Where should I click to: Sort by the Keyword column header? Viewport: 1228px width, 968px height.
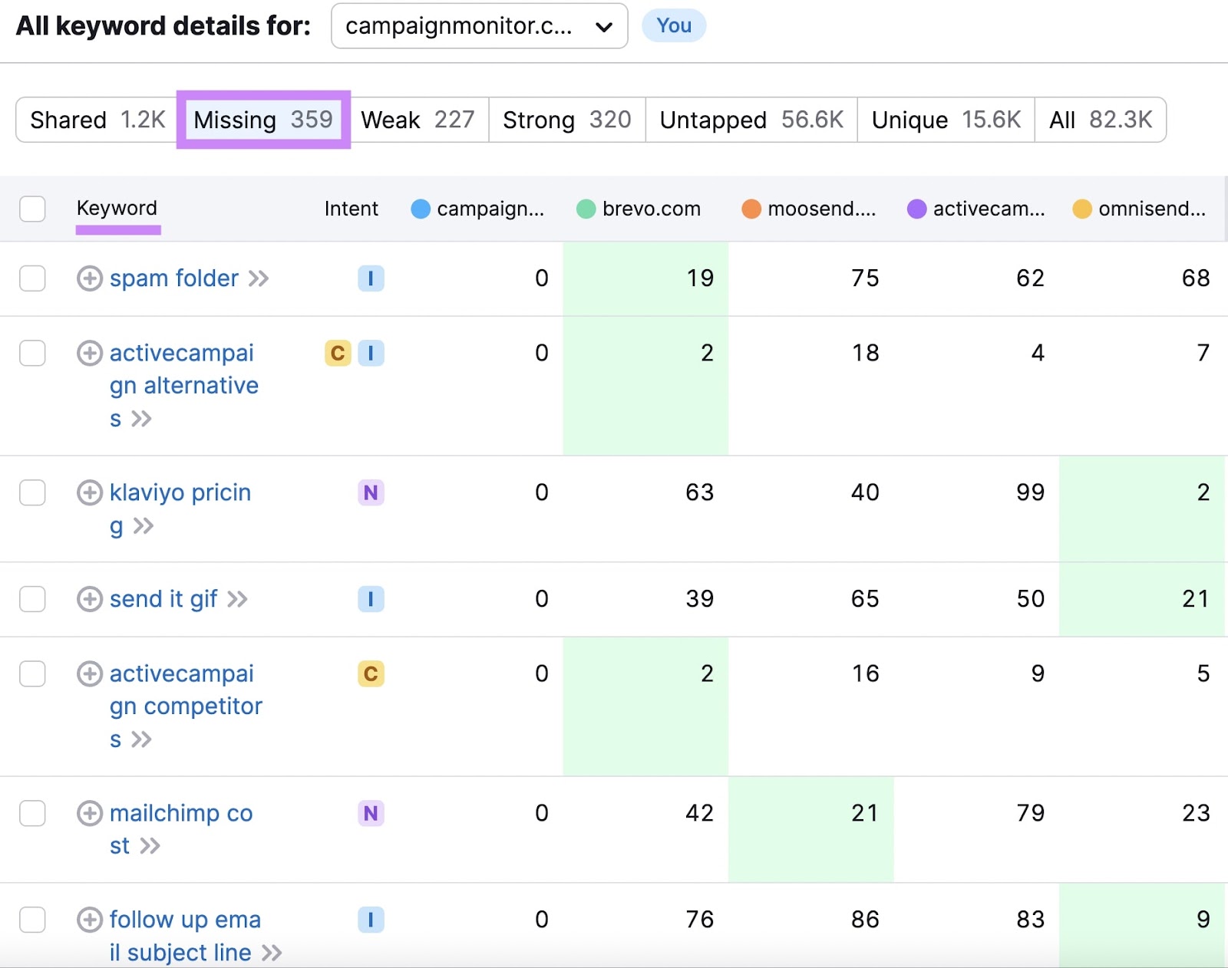pyautogui.click(x=117, y=208)
